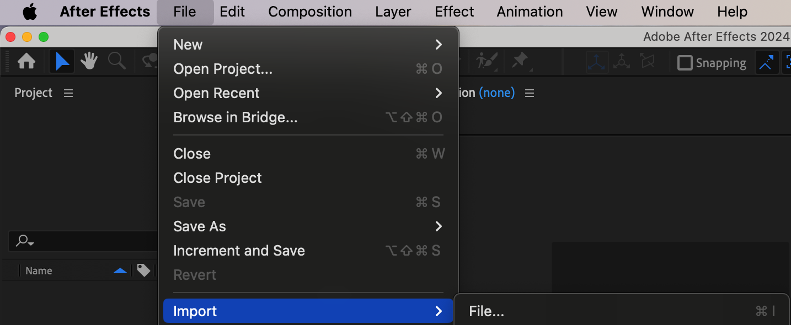Image resolution: width=791 pixels, height=325 pixels.
Task: Enable the Snapping checkbox
Action: coord(685,63)
